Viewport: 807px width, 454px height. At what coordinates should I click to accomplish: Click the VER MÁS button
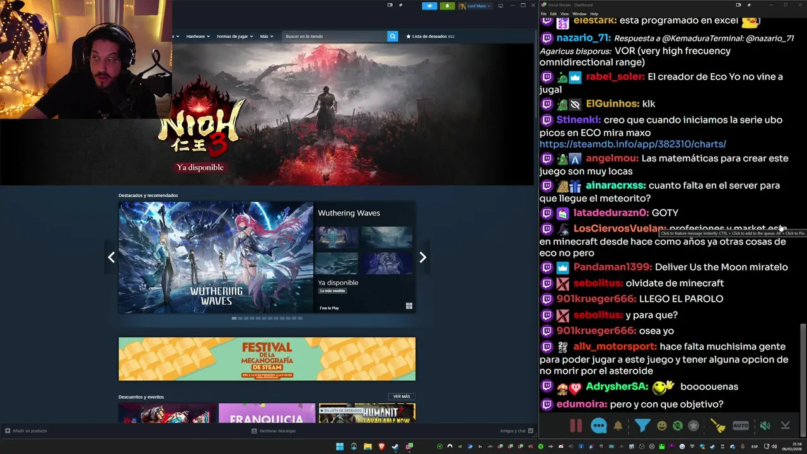tap(402, 397)
